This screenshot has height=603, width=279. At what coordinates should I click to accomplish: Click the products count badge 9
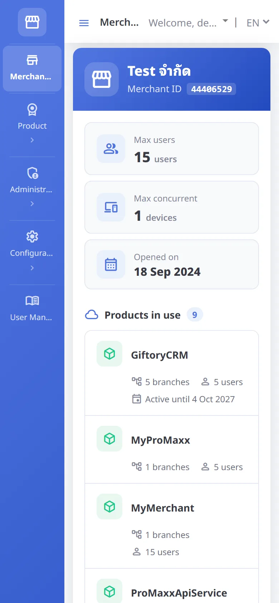click(195, 315)
